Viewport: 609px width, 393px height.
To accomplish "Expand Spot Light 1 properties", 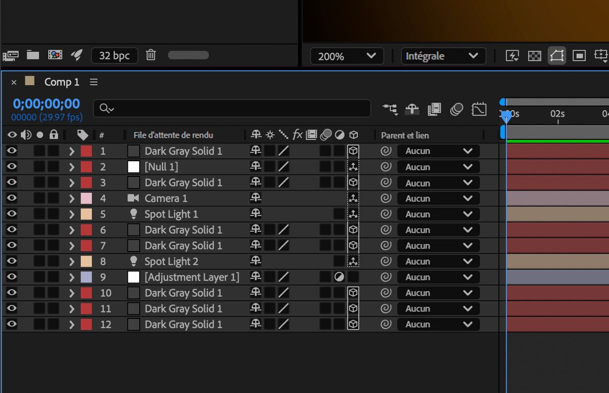I will (72, 214).
